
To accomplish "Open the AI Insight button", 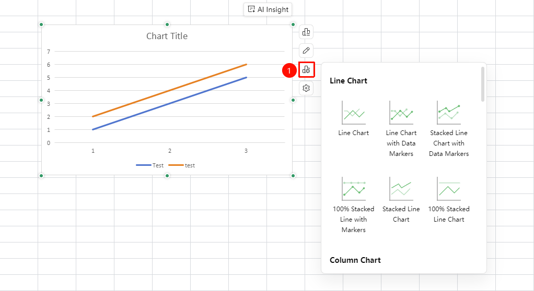I will click(x=268, y=9).
